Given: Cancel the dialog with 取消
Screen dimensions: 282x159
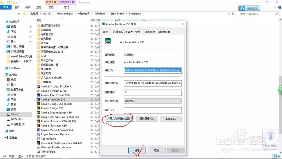Looking at the screenshot, I should [157, 150].
